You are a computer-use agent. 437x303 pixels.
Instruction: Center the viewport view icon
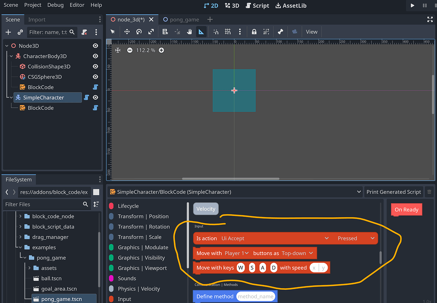[118, 50]
